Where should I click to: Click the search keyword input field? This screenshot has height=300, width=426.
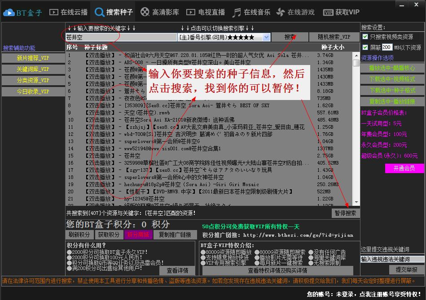pos(121,37)
